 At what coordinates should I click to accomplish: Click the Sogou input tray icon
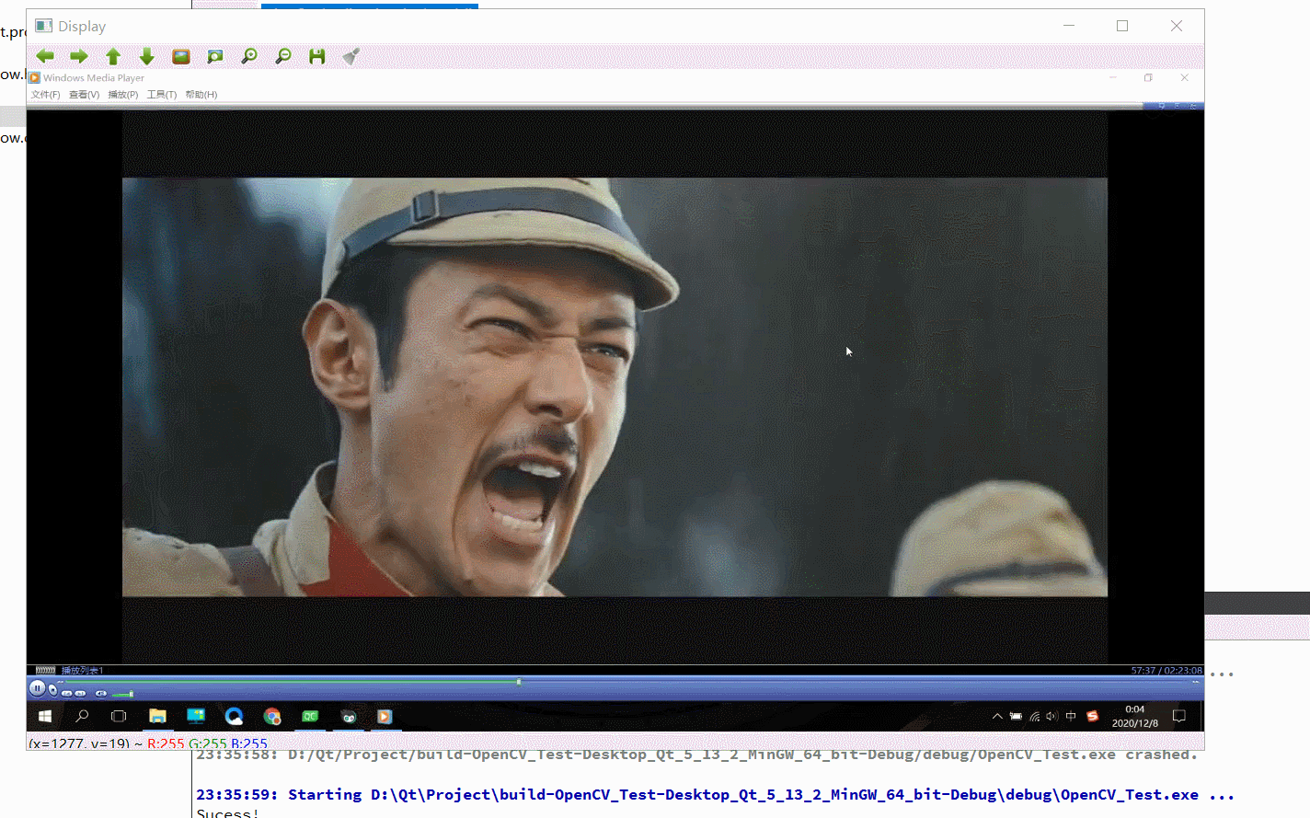(x=1093, y=716)
